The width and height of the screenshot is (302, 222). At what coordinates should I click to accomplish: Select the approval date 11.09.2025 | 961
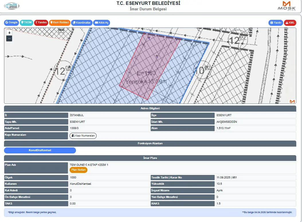(227, 178)
